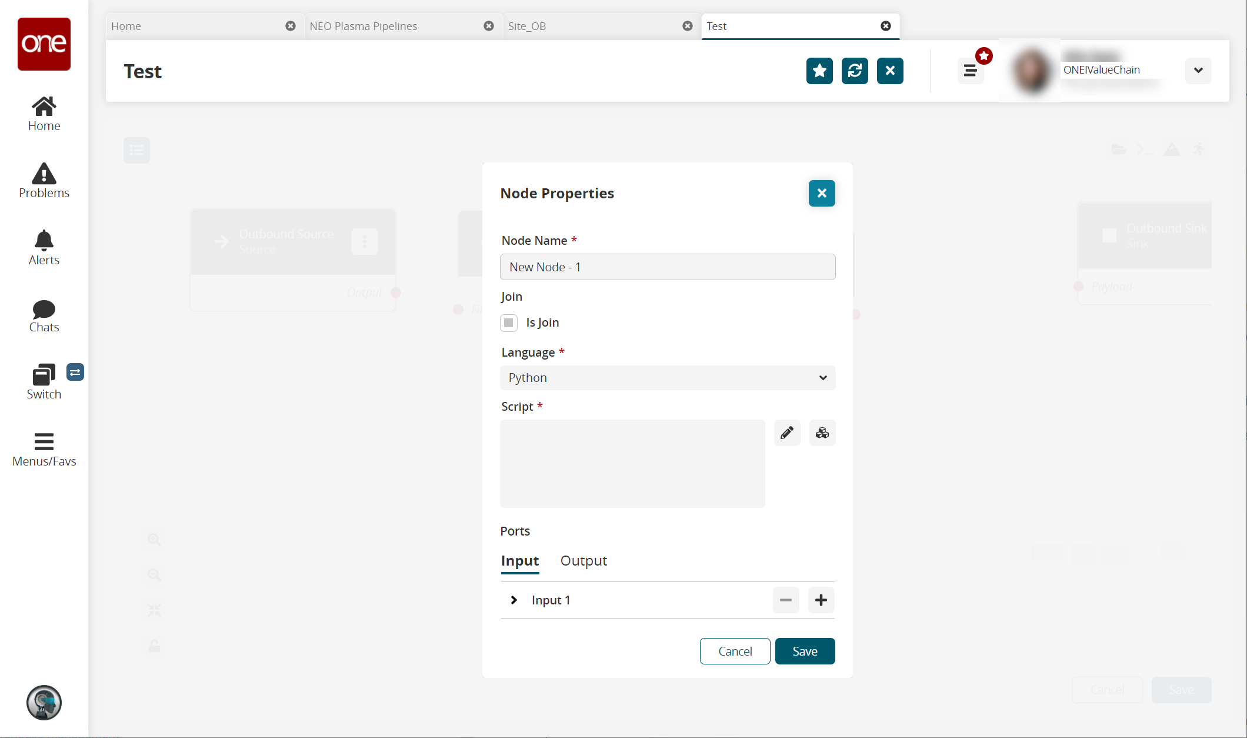Viewport: 1247px width, 738px height.
Task: Click the Node Name input field
Action: click(668, 266)
